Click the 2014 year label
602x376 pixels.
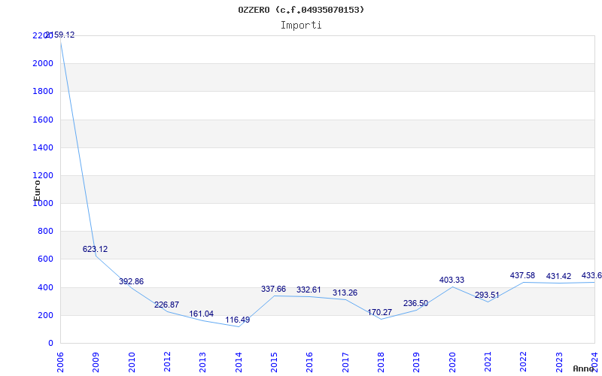click(x=239, y=362)
